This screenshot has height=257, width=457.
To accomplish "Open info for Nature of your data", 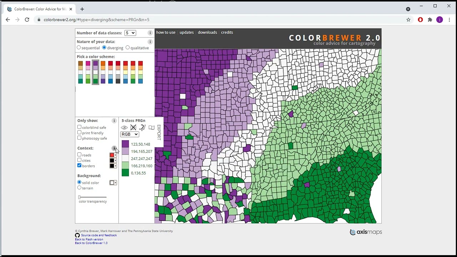I will (x=150, y=42).
